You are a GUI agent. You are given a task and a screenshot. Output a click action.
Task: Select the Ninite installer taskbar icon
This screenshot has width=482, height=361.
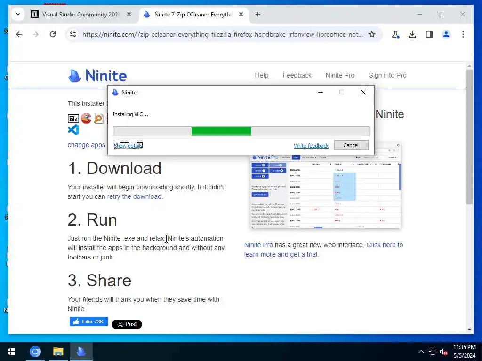[x=81, y=352]
